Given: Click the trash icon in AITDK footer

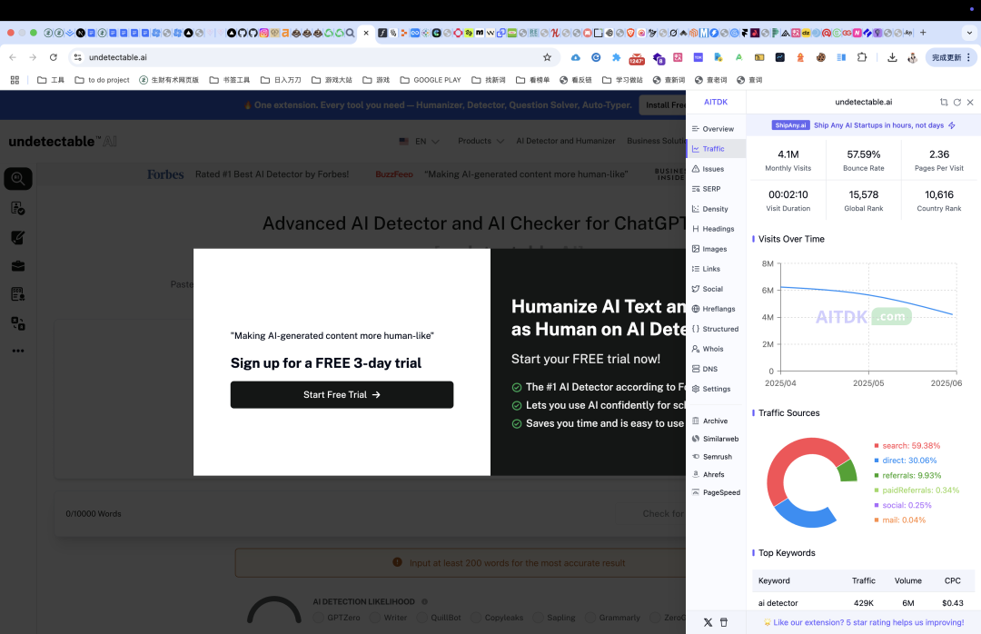Looking at the screenshot, I should [x=724, y=623].
